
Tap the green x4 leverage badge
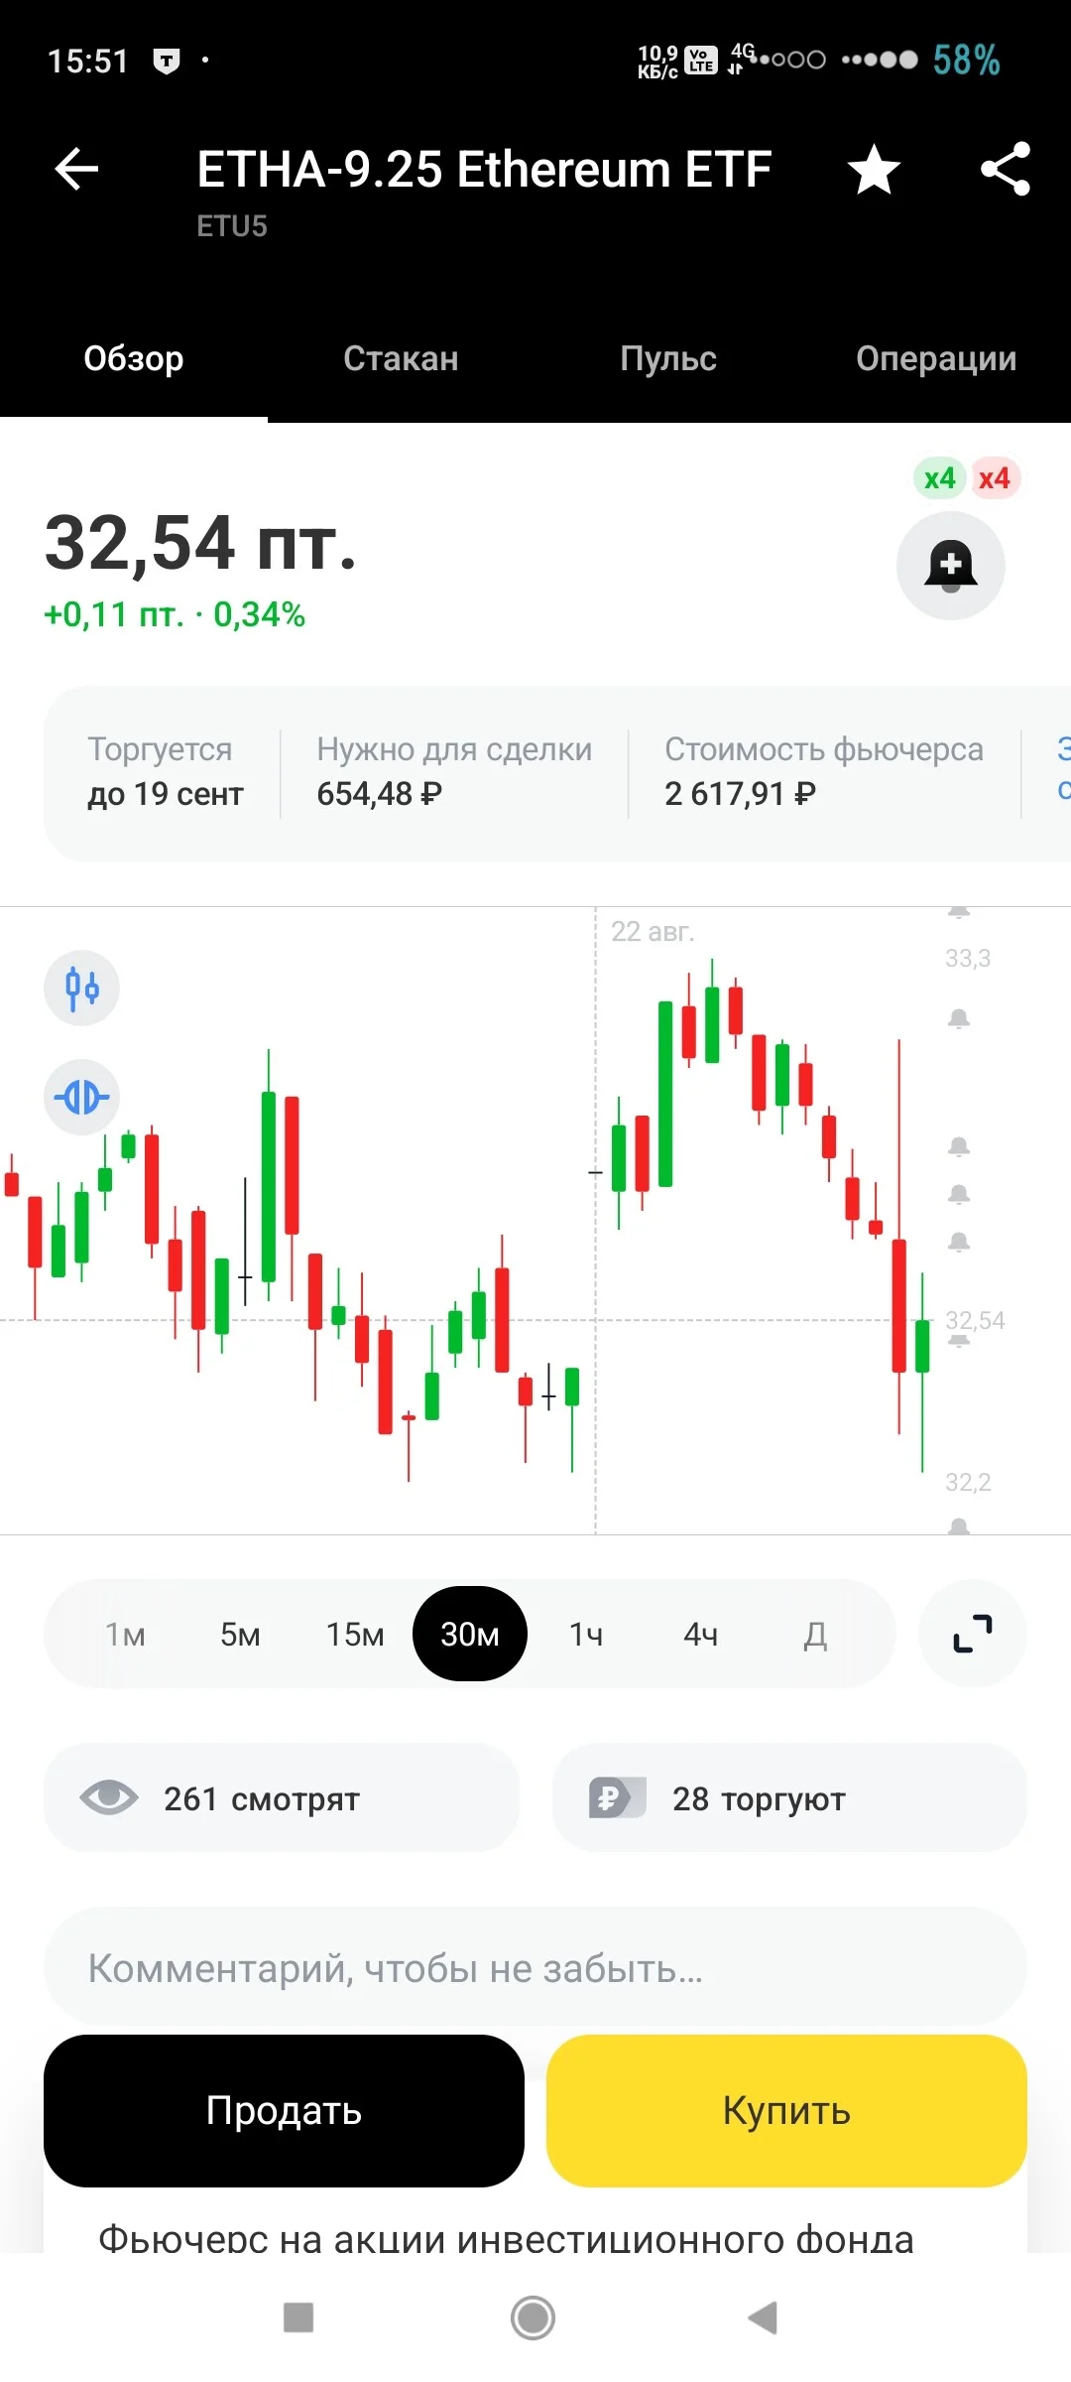point(939,478)
